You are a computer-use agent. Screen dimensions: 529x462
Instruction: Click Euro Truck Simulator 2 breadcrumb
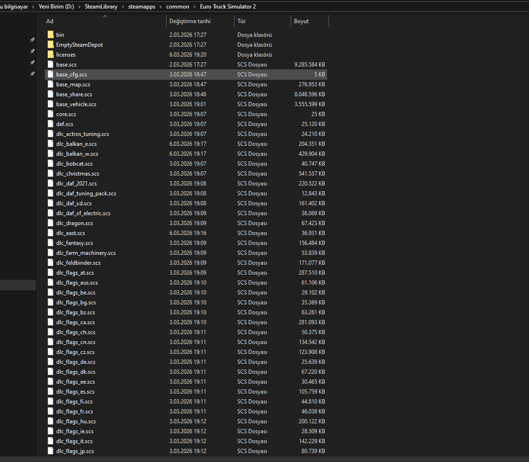pos(228,7)
